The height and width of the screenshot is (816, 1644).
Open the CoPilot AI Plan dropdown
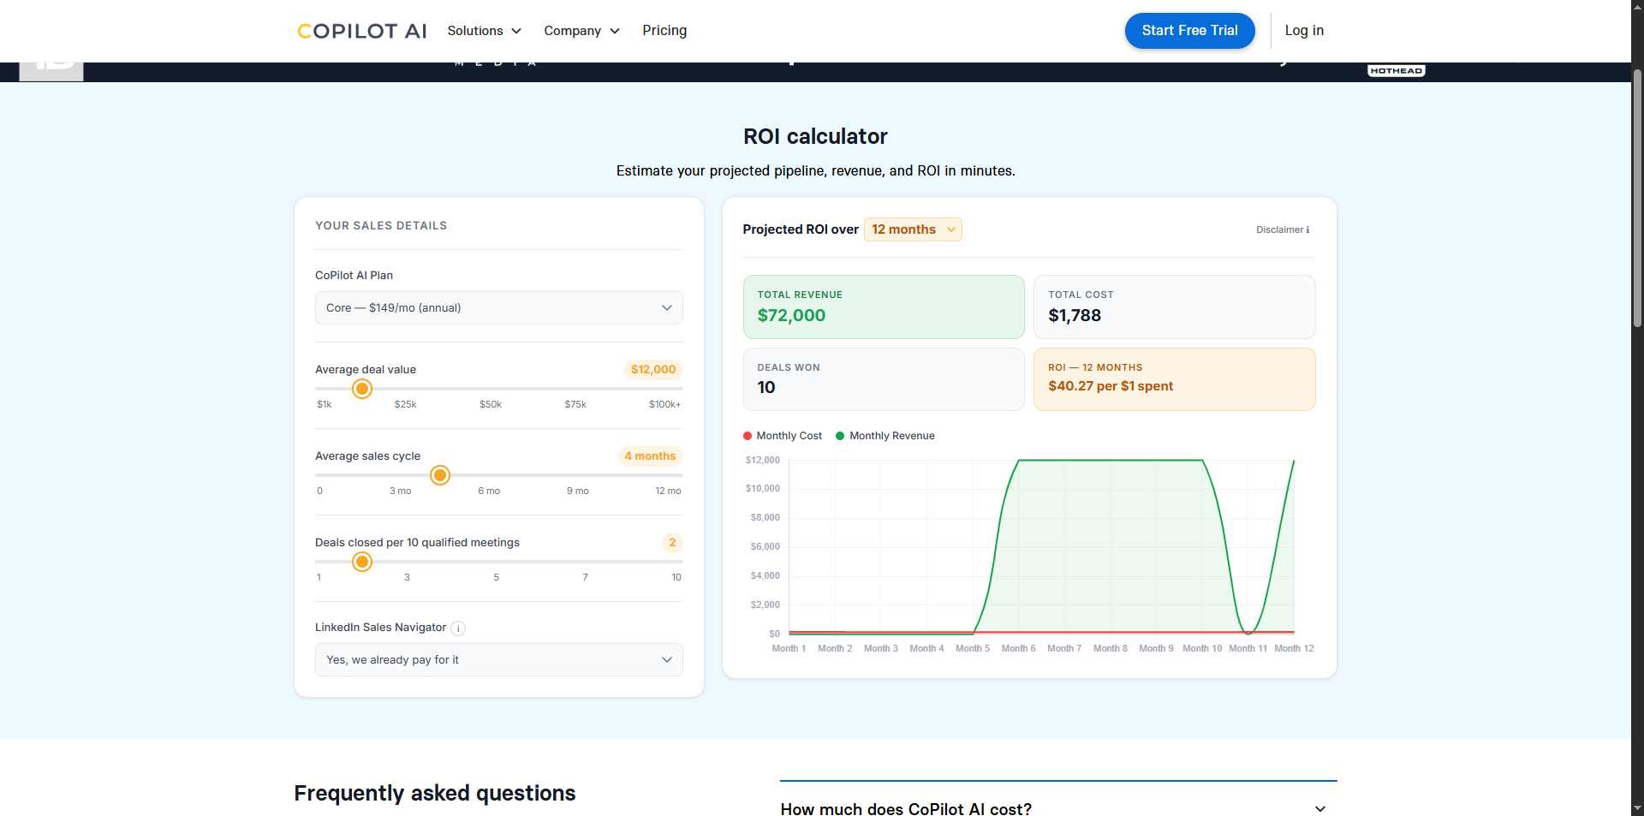(x=499, y=308)
